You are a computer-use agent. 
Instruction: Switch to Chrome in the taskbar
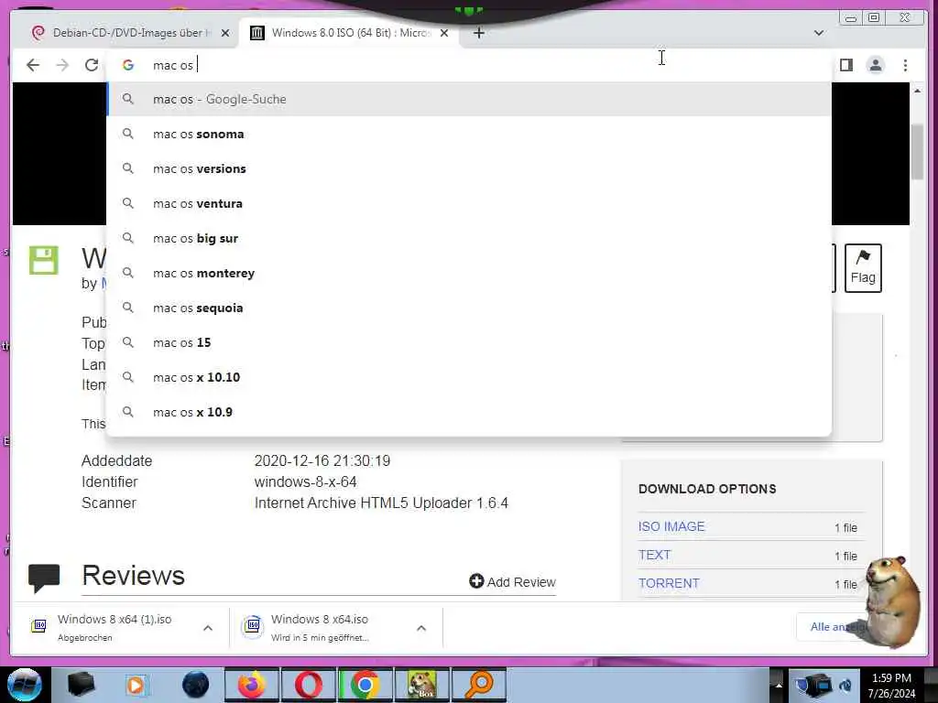click(365, 685)
